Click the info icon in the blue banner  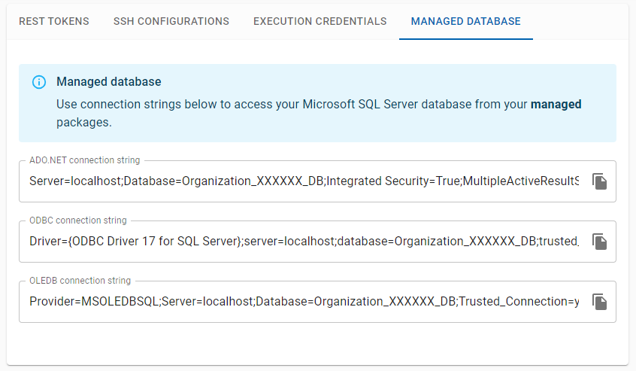pos(39,82)
